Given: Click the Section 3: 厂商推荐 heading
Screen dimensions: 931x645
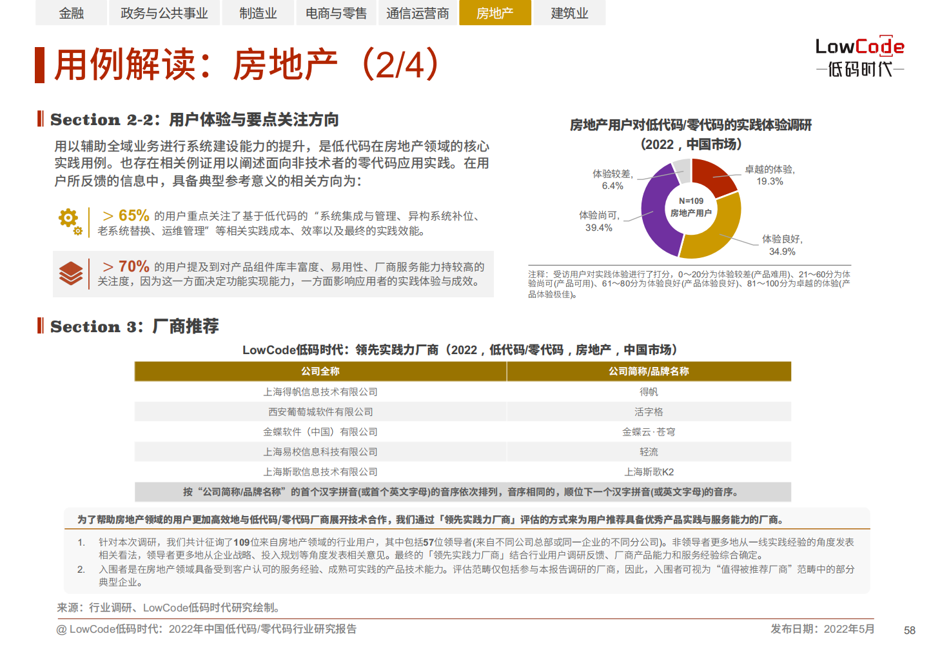Looking at the screenshot, I should click(134, 326).
